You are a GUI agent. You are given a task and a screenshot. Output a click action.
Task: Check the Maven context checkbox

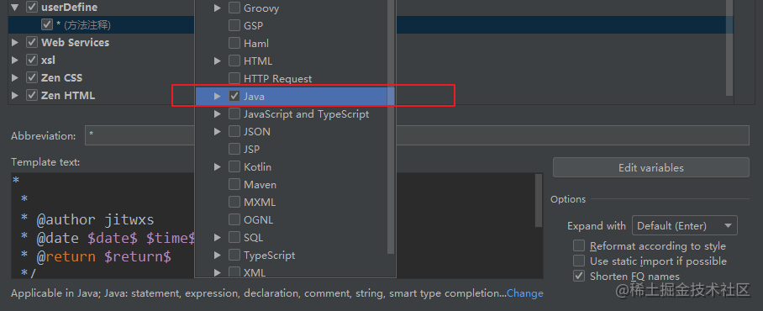click(x=234, y=184)
